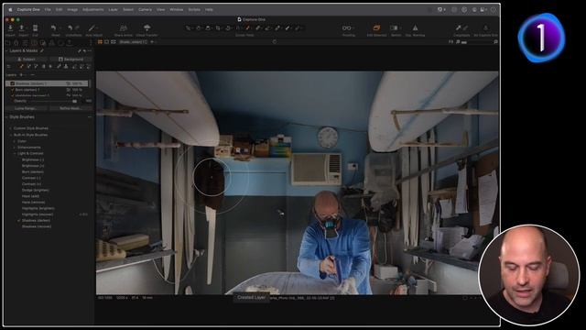586x330 pixels.
Task: Open Style Brushes panel options menu
Action: click(90, 117)
